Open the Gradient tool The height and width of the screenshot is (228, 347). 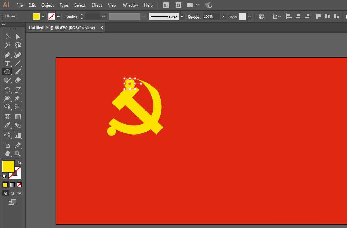pyautogui.click(x=18, y=117)
